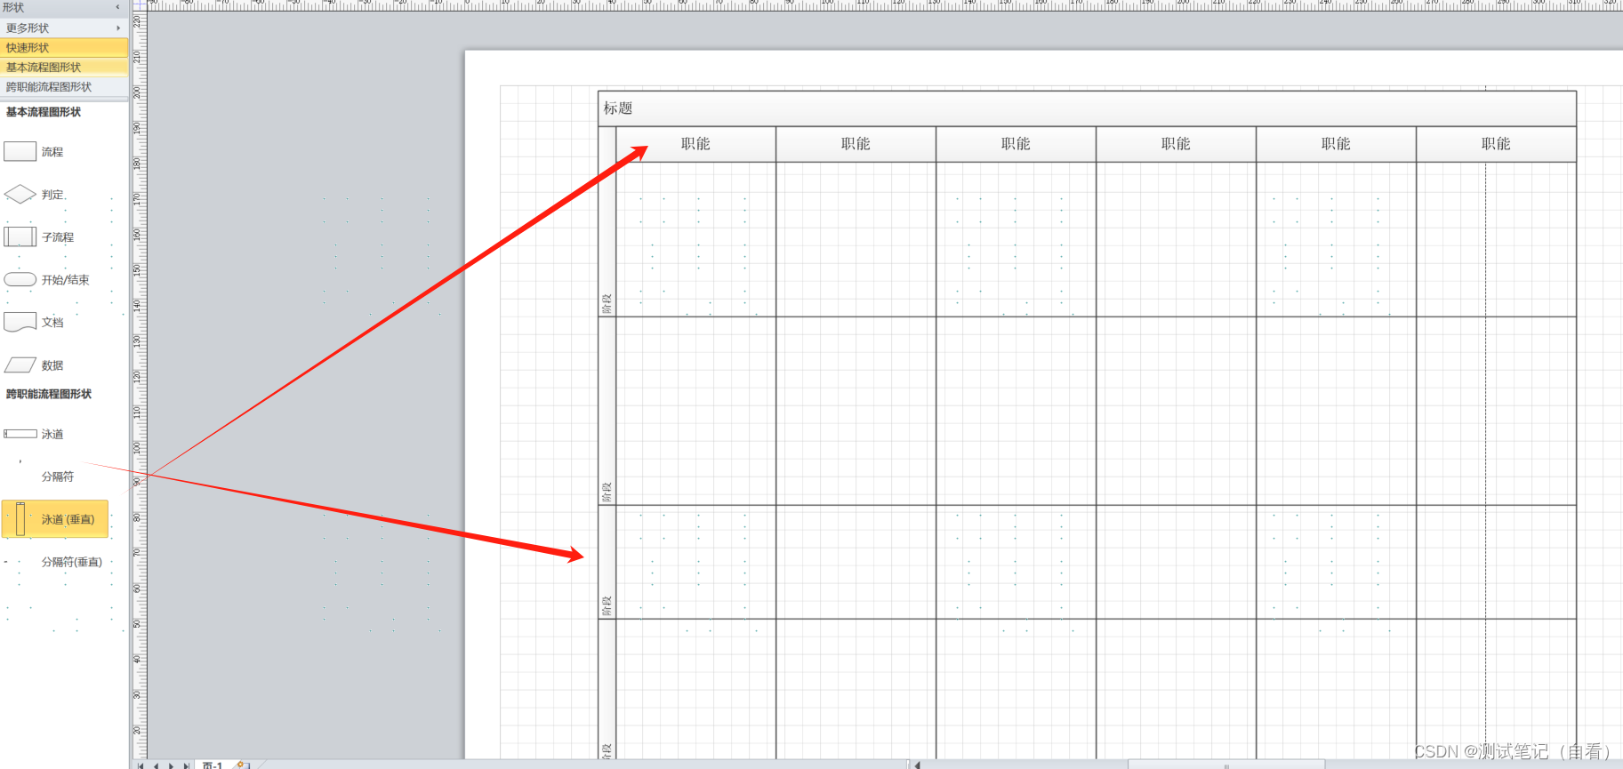Choose the 文档 document shape

[20, 322]
